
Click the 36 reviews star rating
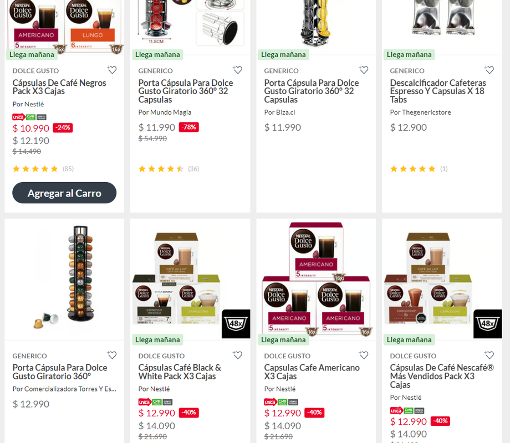169,169
